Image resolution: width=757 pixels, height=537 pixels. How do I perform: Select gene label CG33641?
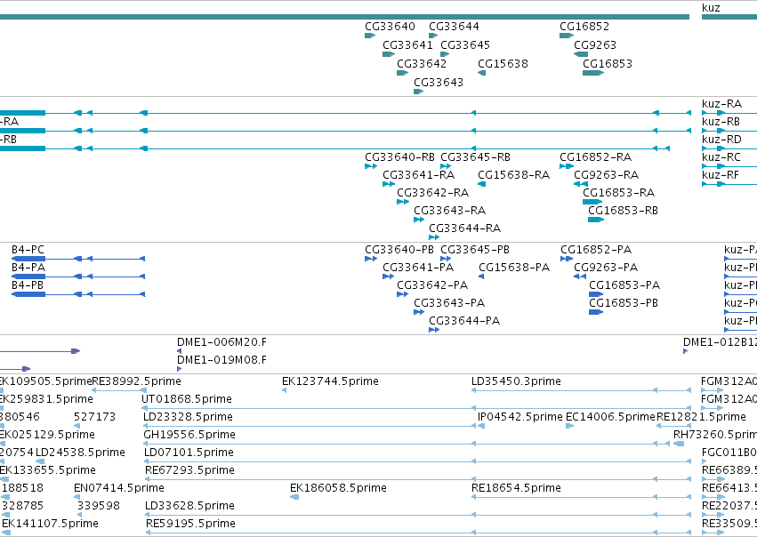click(407, 44)
